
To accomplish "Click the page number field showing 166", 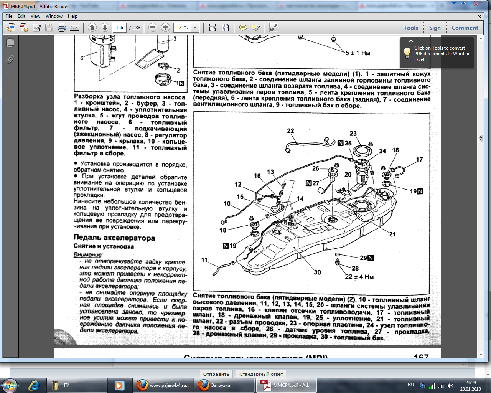I will pos(119,28).
